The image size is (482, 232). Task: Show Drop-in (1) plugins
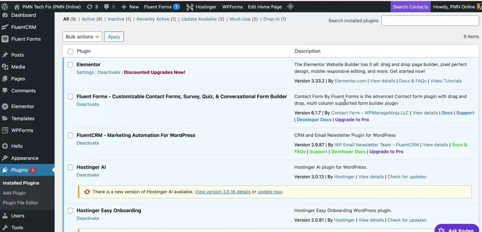click(275, 19)
